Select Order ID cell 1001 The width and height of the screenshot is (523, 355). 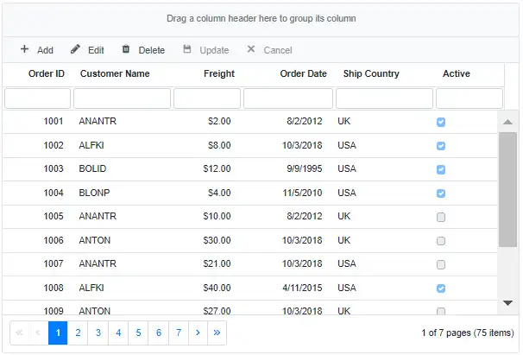(x=54, y=121)
